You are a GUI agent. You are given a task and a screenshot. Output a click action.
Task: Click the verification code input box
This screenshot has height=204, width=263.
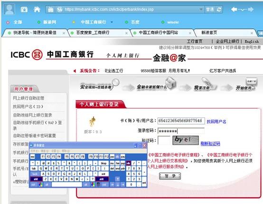pyautogui.click(x=164, y=140)
